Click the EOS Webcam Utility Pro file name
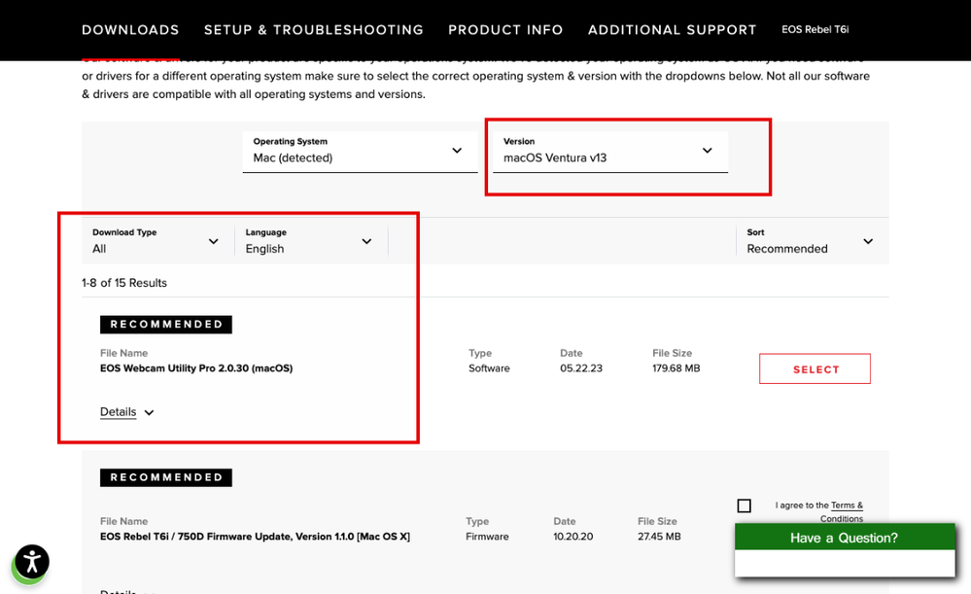971x594 pixels. pyautogui.click(x=196, y=368)
